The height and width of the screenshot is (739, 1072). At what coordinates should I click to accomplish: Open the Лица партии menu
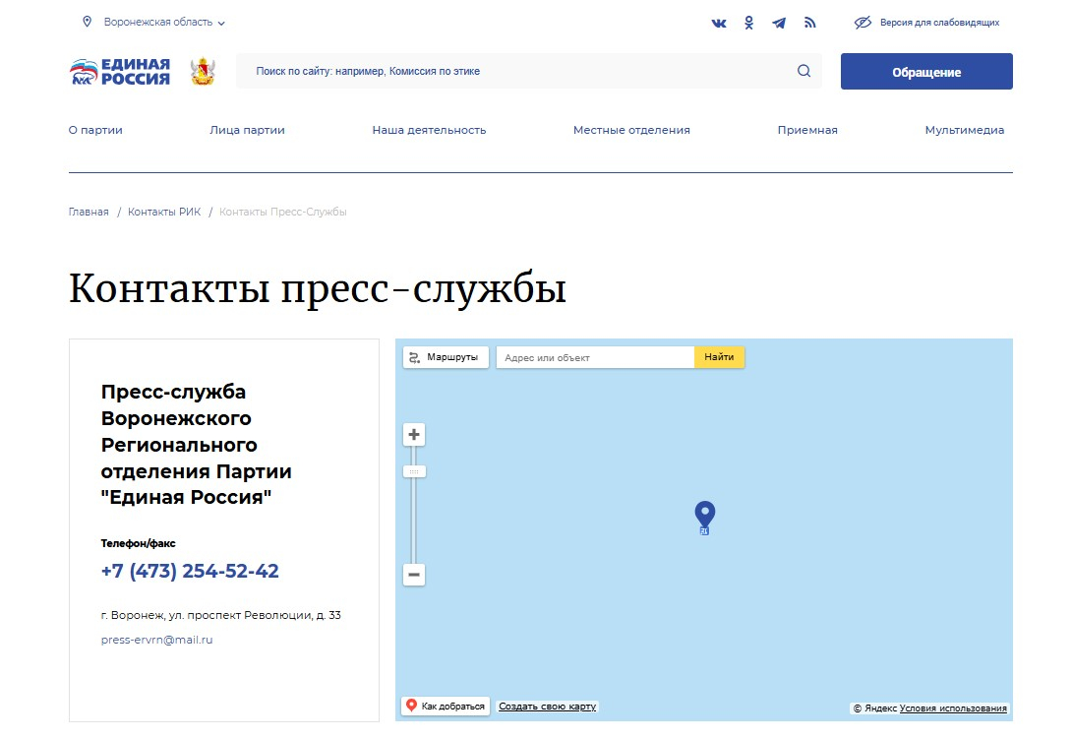[x=248, y=130]
